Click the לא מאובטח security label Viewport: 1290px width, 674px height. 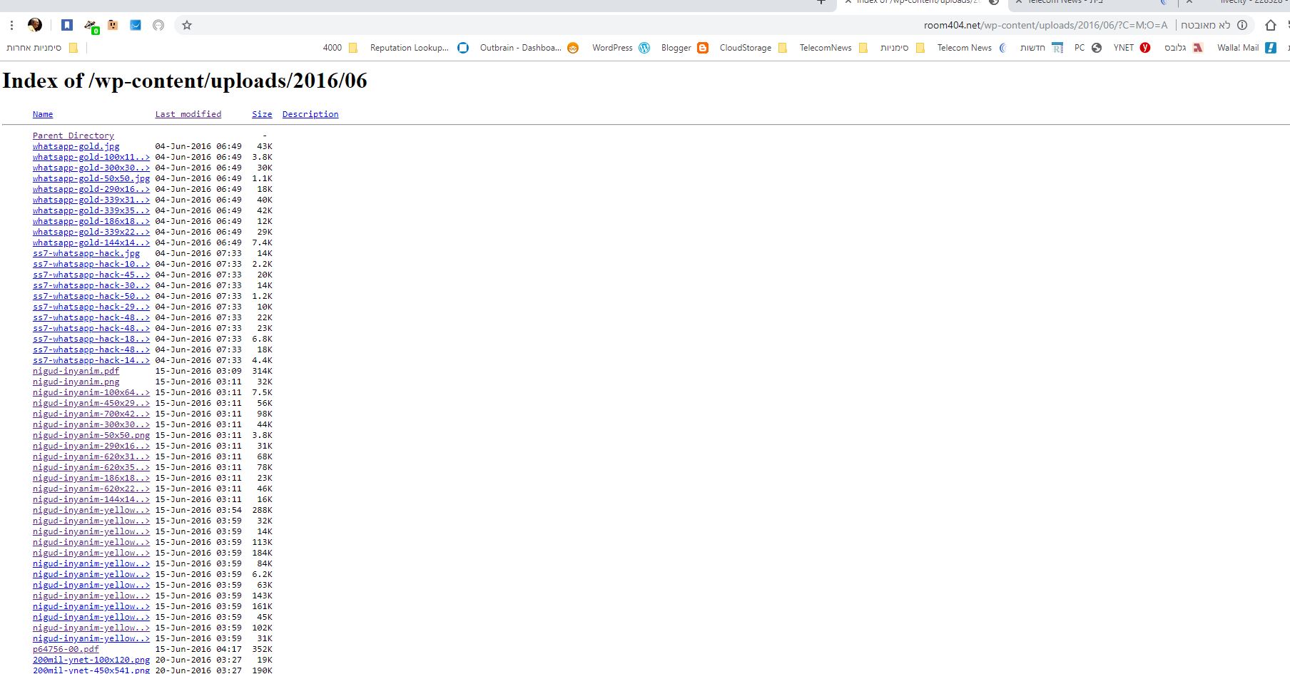(1205, 25)
